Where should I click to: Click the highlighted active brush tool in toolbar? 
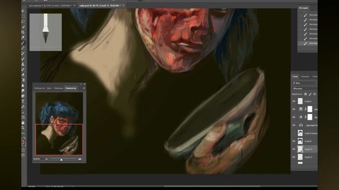click(23, 43)
